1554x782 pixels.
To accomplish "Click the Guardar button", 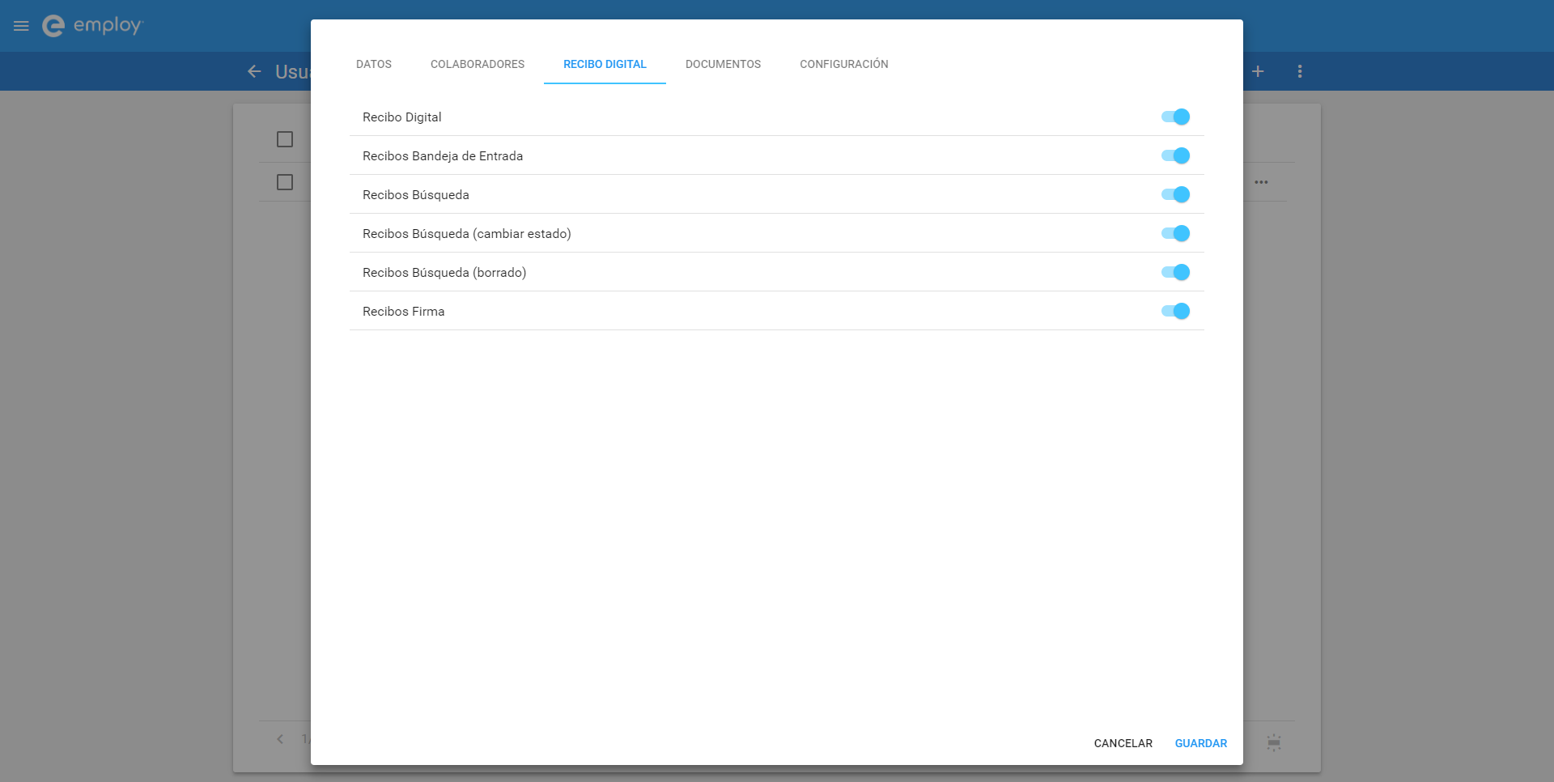I will tap(1201, 743).
